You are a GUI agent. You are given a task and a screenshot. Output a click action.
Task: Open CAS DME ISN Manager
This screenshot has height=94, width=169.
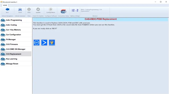16,49
